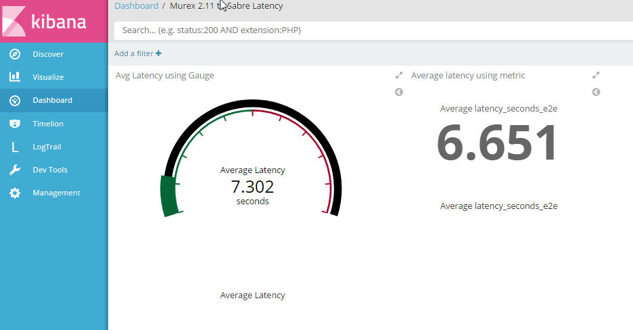Open LogTrail L icon
The image size is (633, 330).
pyautogui.click(x=15, y=147)
